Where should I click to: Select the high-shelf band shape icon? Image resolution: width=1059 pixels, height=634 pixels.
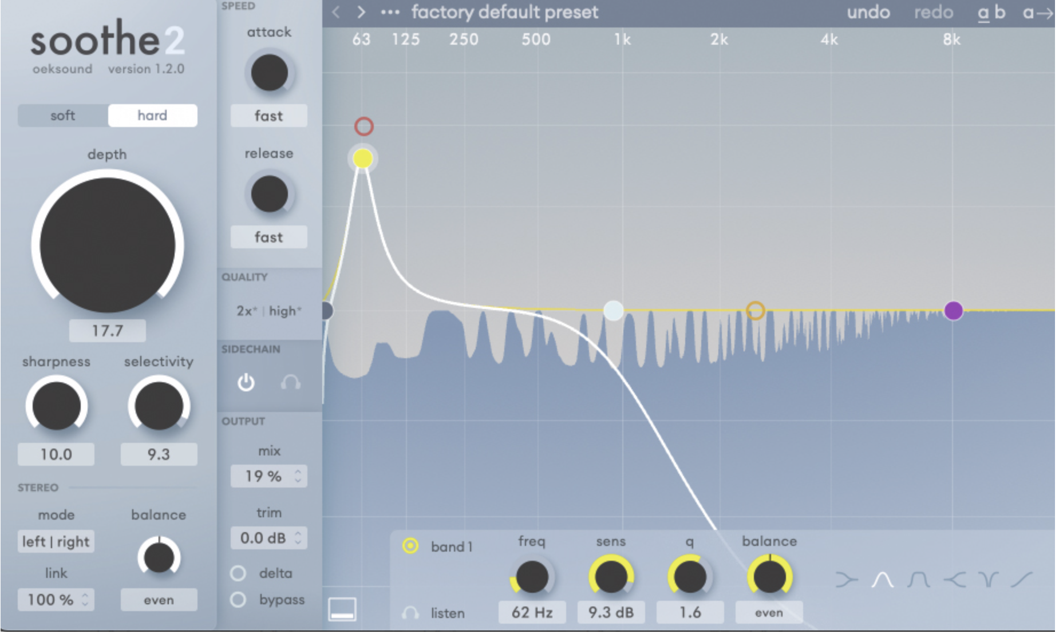(x=955, y=579)
